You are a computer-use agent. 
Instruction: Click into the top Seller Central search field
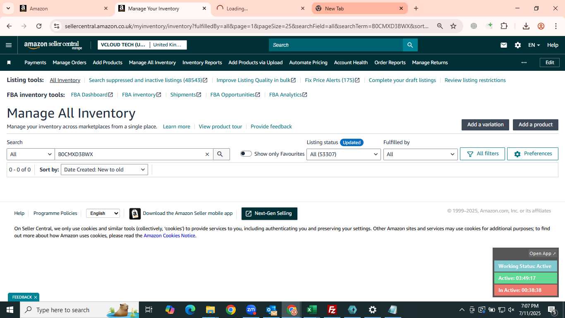[336, 45]
